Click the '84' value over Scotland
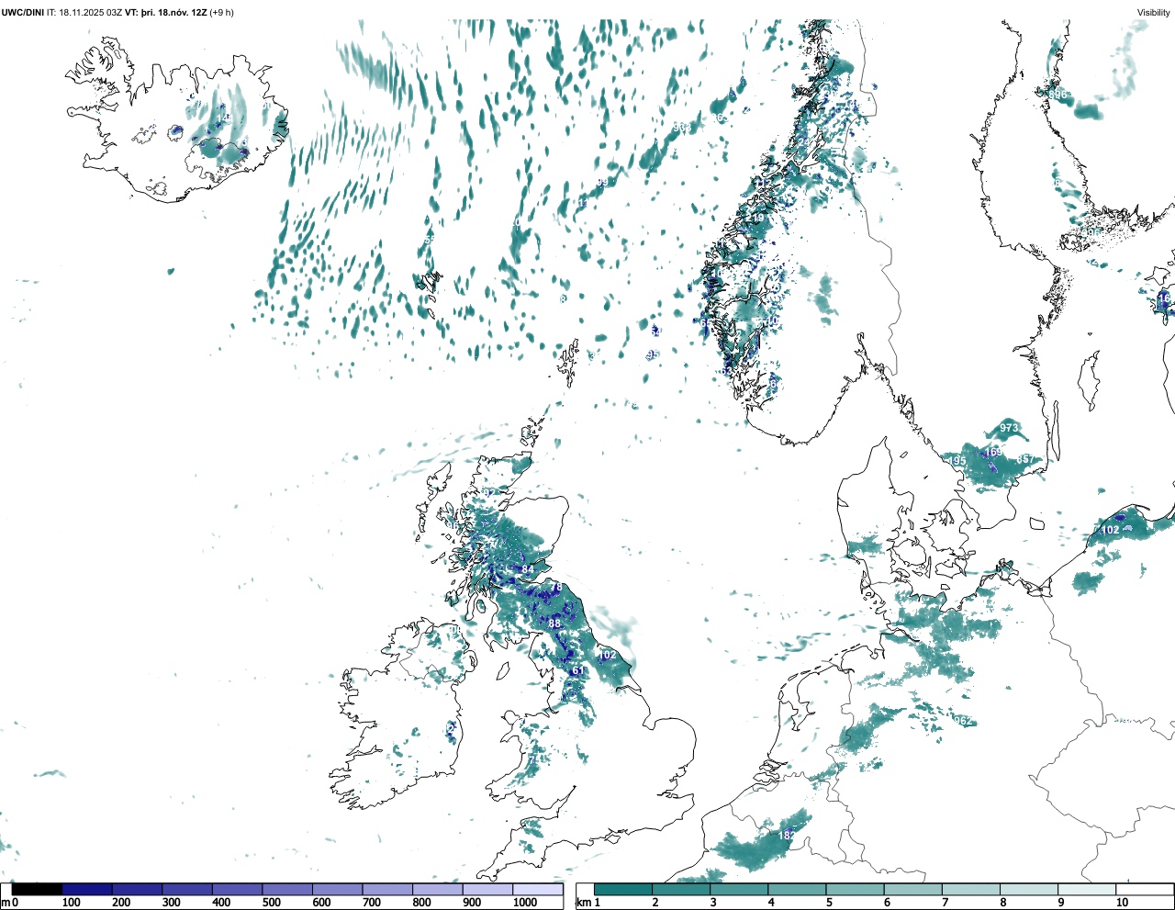 click(x=527, y=570)
